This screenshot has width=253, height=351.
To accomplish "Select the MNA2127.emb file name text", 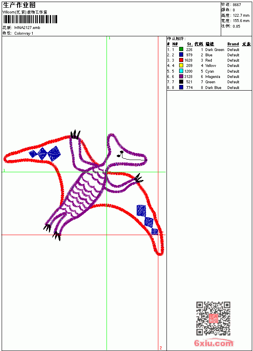I will tap(27, 28).
